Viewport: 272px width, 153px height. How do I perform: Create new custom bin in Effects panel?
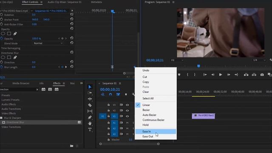pyautogui.click(x=72, y=146)
